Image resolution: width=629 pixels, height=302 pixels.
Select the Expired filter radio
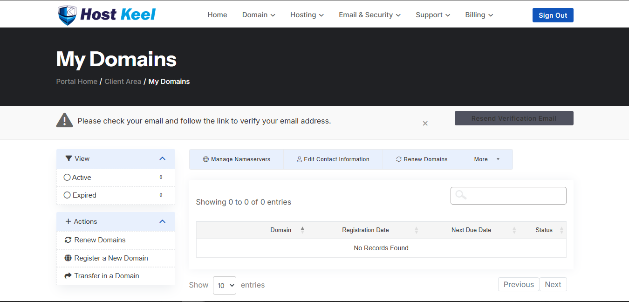point(67,195)
